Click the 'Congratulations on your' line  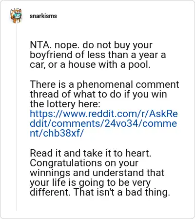coord(84,163)
